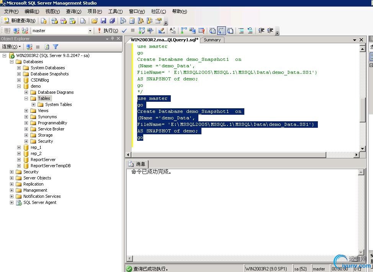Decrease indent of selected lines

pos(261,30)
